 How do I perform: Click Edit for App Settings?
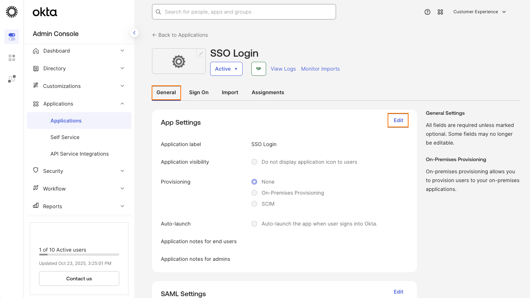pos(398,120)
